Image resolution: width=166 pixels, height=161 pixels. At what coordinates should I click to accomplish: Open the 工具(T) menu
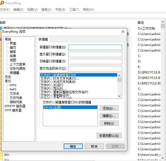(x=74, y=10)
